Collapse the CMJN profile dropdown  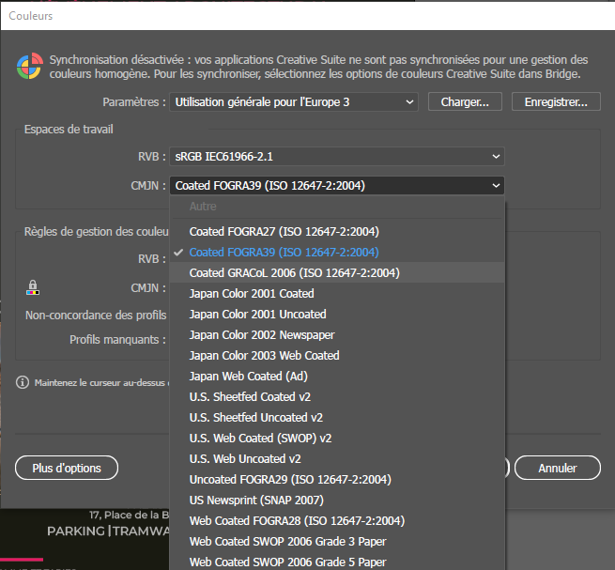point(337,186)
